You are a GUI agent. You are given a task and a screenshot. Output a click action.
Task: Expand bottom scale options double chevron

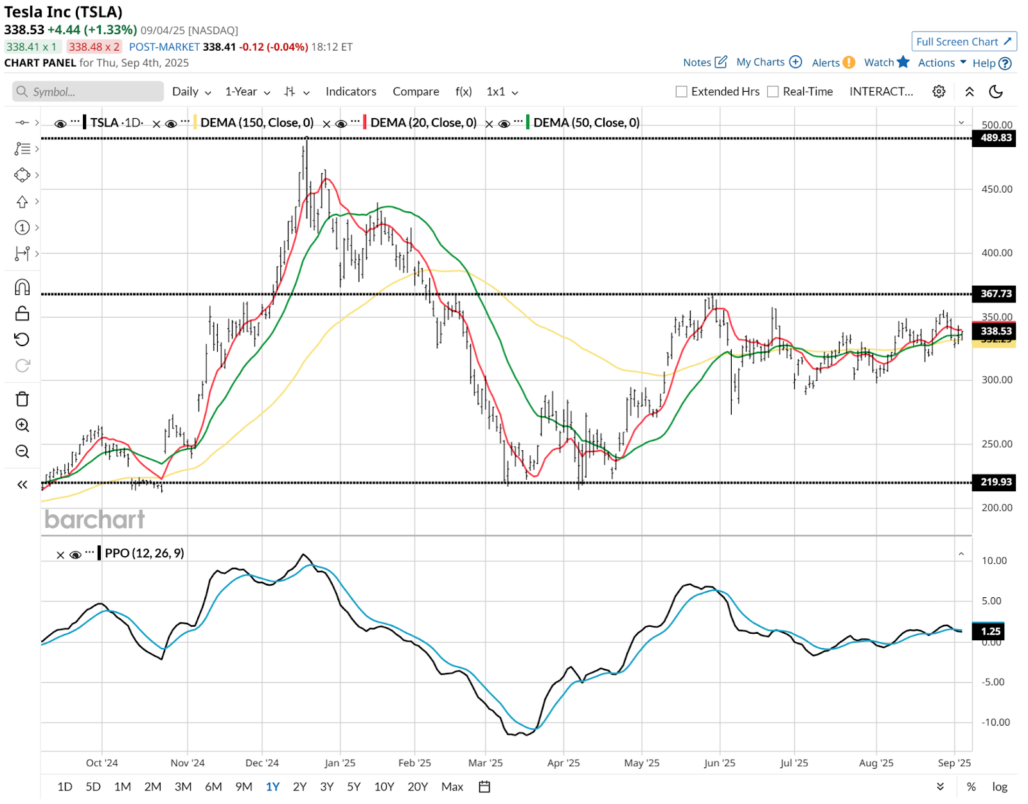click(x=940, y=787)
